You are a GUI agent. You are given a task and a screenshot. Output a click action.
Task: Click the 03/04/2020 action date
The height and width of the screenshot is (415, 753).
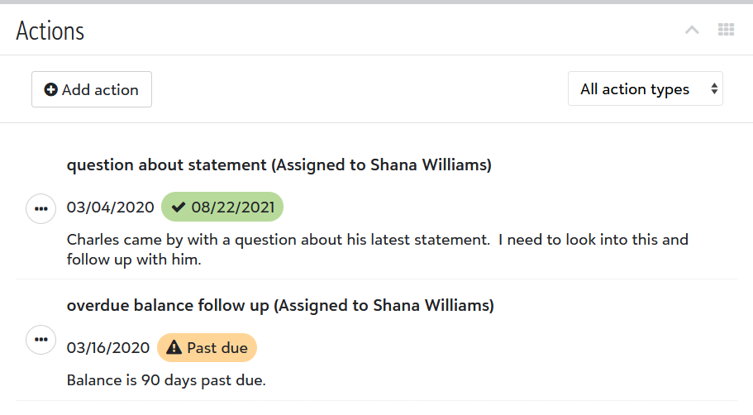110,207
